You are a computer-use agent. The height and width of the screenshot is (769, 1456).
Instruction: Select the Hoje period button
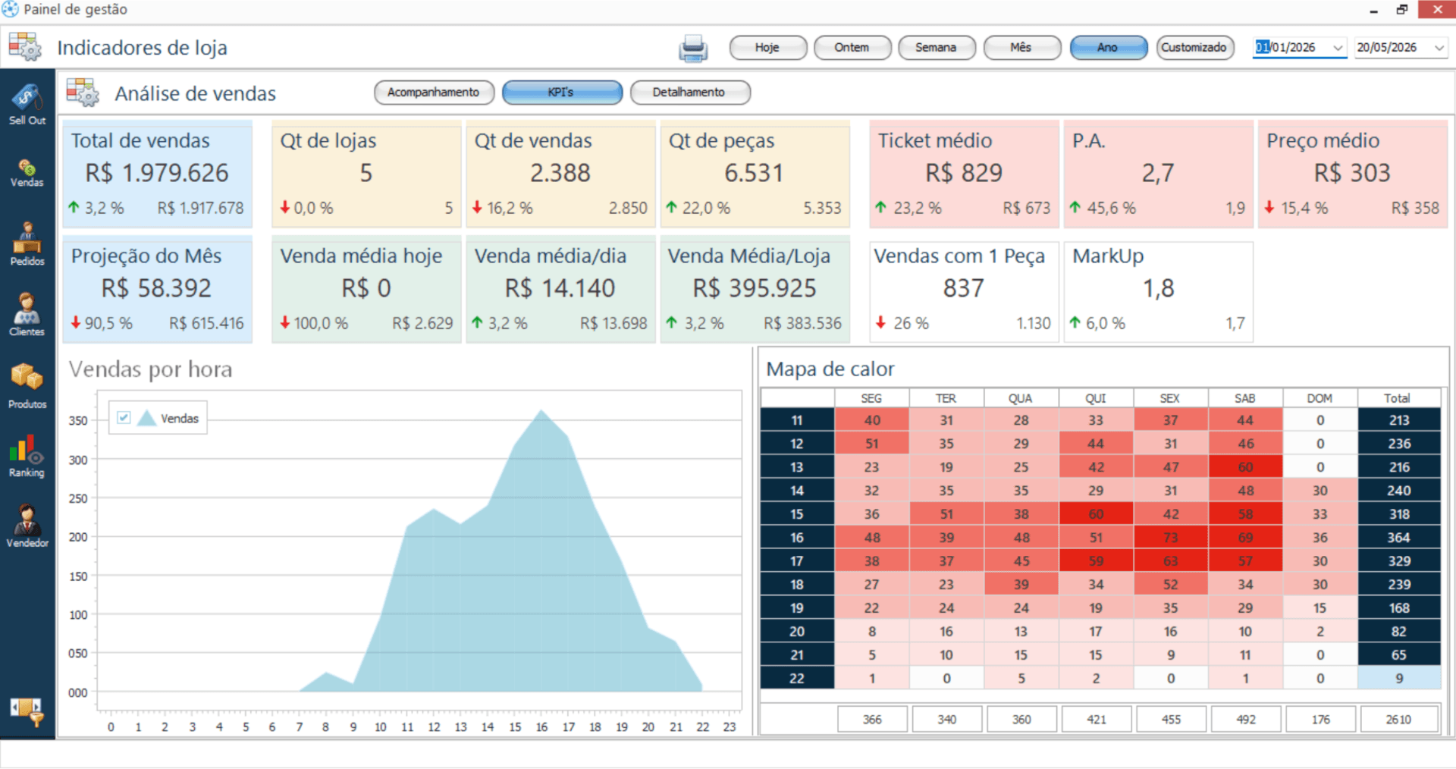(767, 48)
